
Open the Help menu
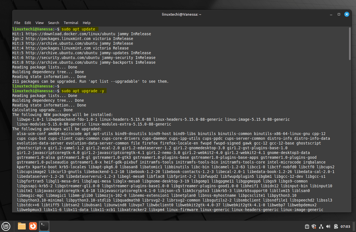point(86,23)
